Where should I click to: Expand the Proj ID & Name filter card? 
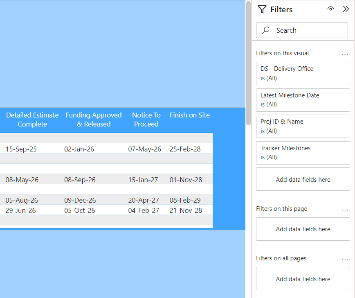click(x=303, y=126)
